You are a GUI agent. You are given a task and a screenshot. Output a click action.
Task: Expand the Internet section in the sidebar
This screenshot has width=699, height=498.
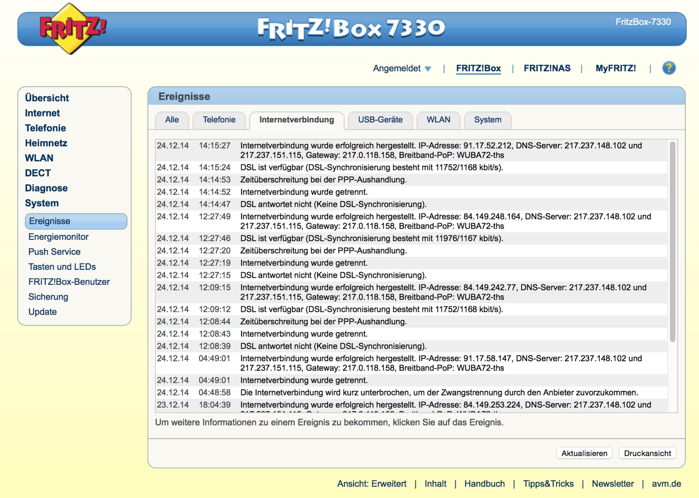point(42,113)
